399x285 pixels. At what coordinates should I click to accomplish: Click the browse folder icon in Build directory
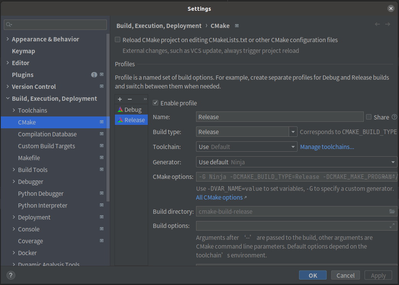392,211
